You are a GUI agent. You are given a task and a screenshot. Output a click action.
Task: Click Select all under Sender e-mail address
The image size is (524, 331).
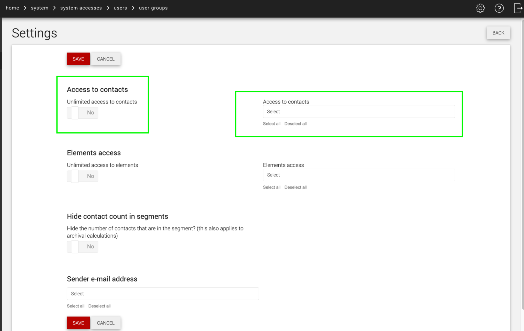pyautogui.click(x=75, y=306)
